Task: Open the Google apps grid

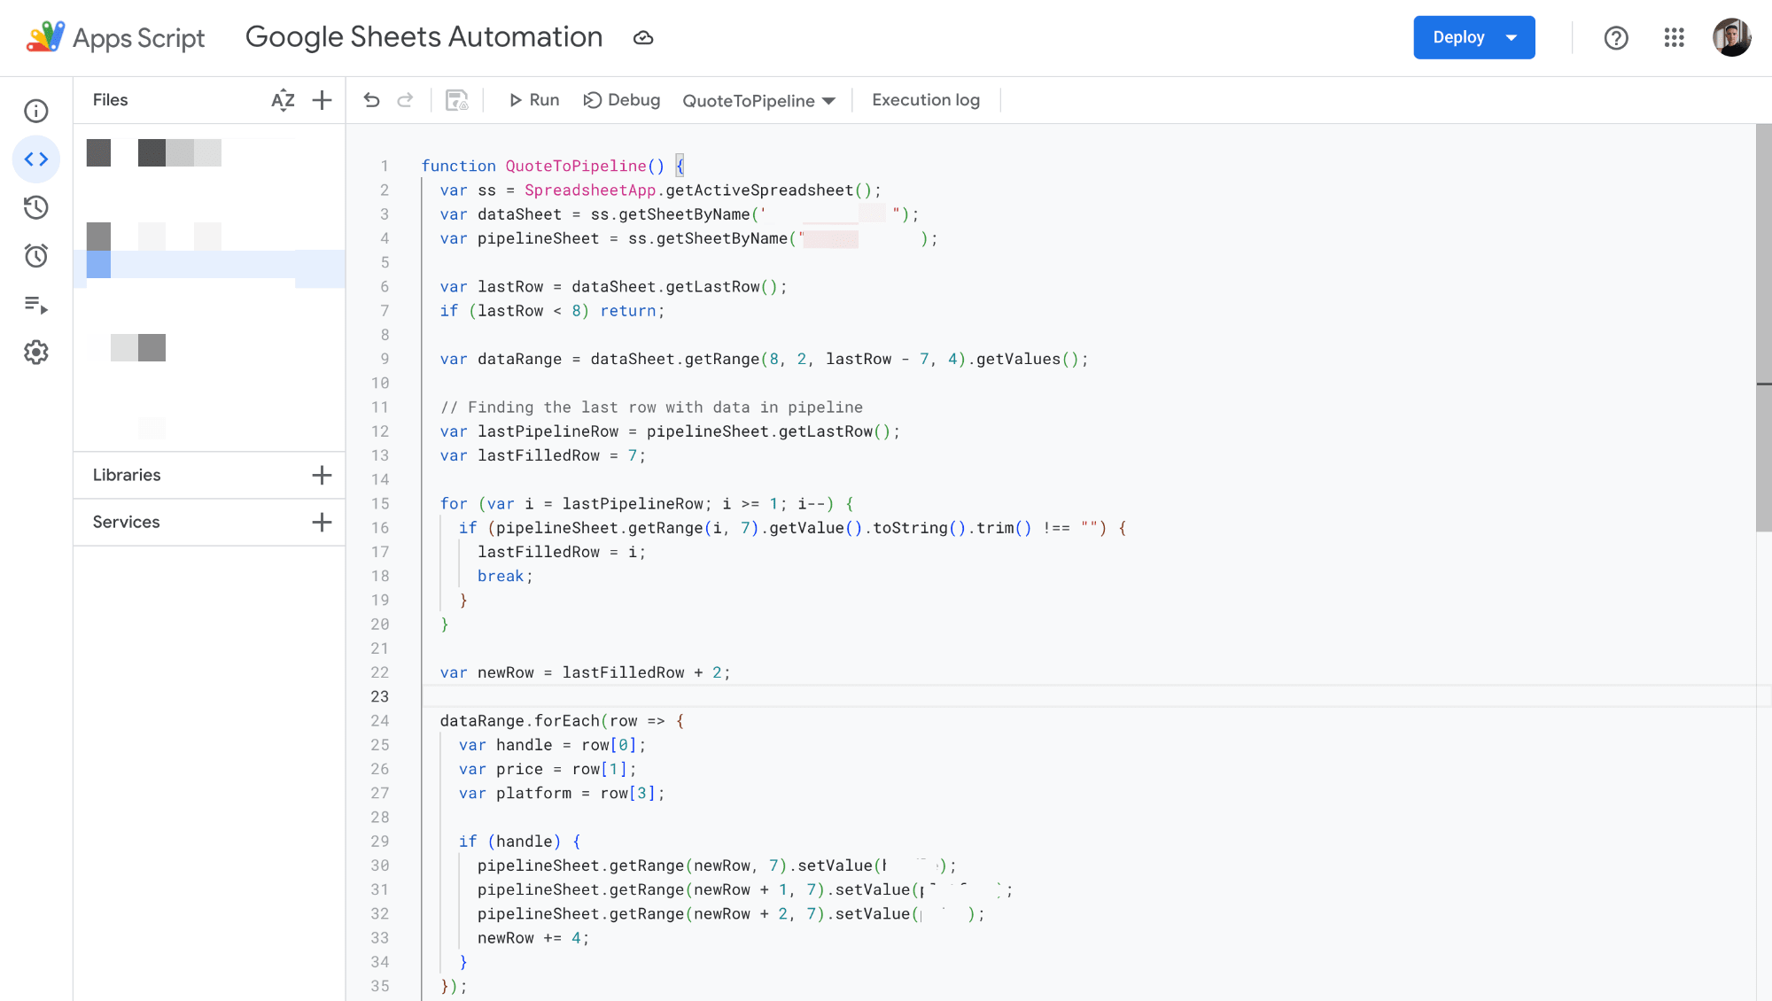Action: 1674,37
